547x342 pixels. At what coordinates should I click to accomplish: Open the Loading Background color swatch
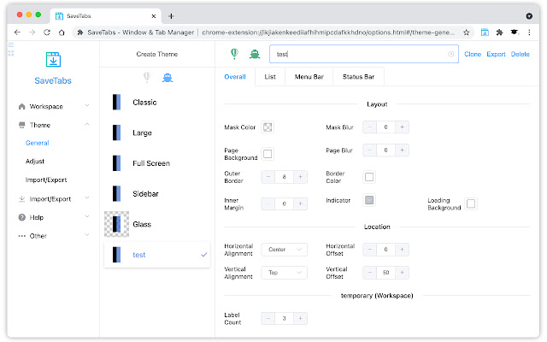[x=471, y=203]
